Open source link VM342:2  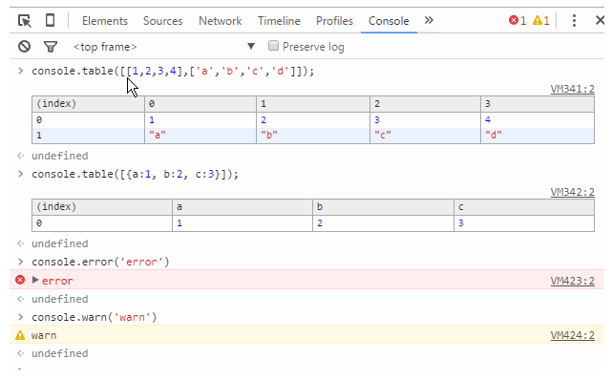(572, 192)
